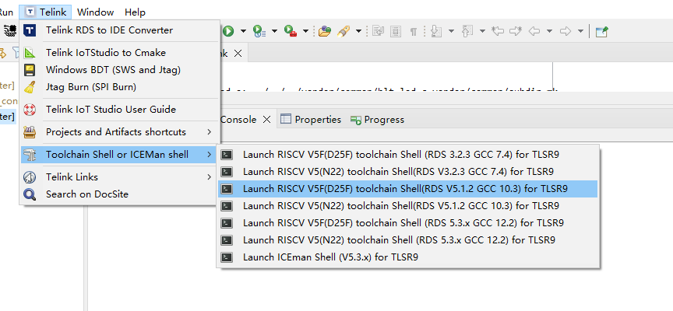673x311 pixels.
Task: Open the Forward navigation history dropdown
Action: click(580, 31)
